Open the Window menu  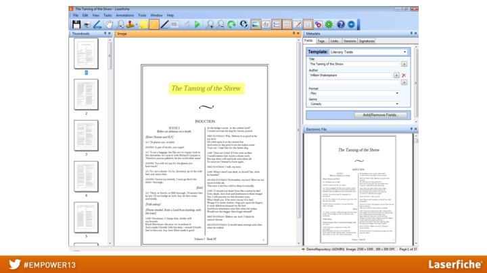point(156,15)
